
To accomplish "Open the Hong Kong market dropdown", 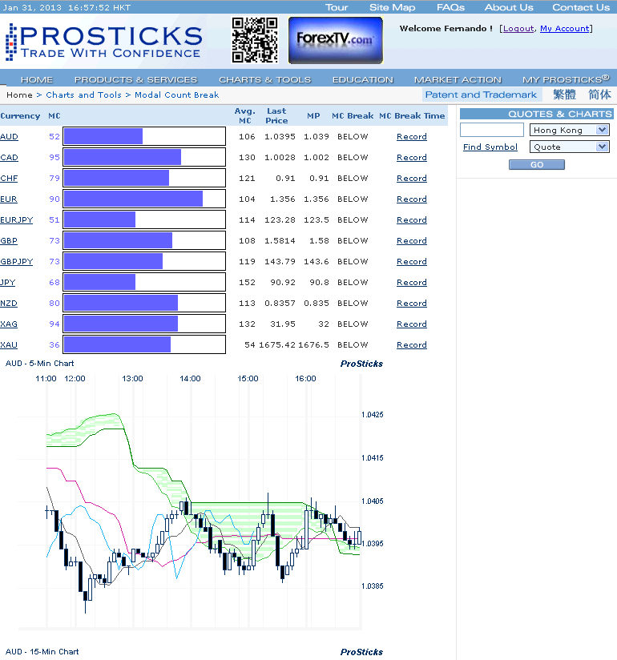I will coord(570,130).
